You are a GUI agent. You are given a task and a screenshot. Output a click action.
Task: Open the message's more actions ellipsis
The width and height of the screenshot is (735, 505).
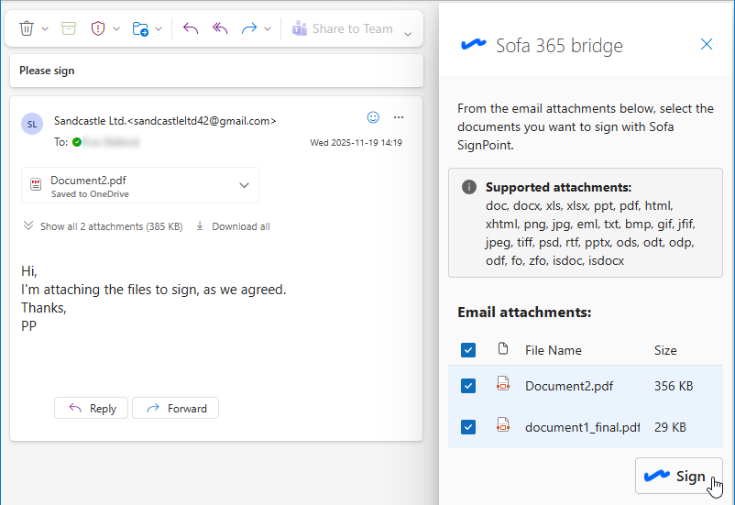point(398,117)
